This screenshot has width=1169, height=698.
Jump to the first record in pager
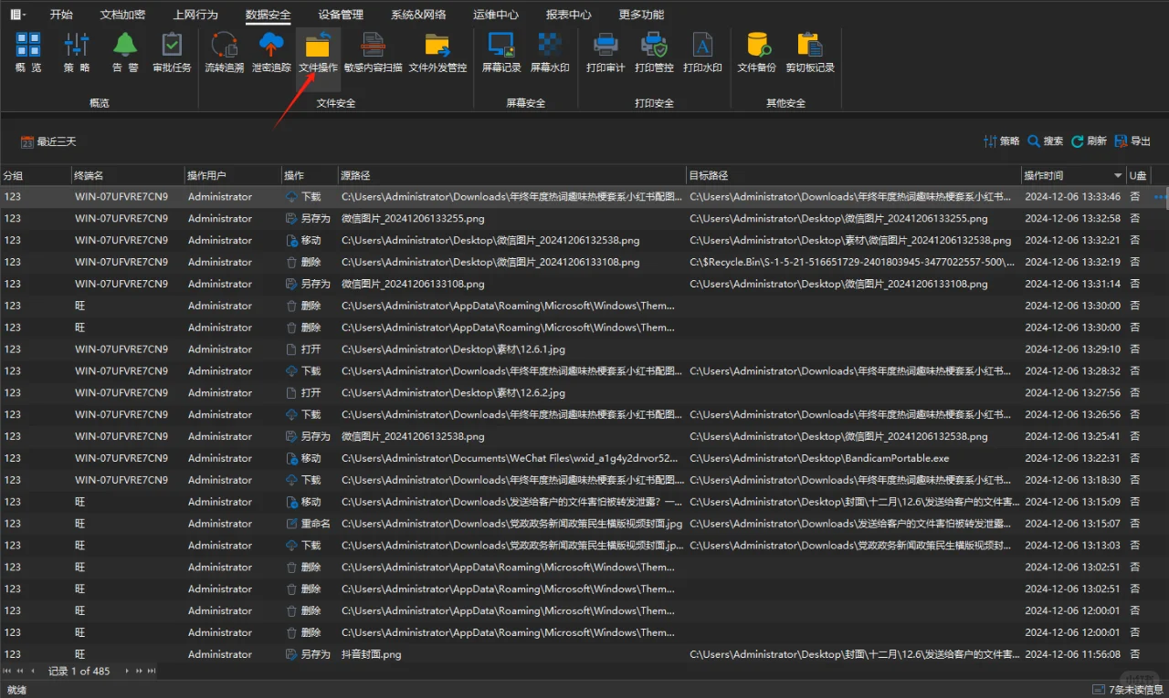8,671
